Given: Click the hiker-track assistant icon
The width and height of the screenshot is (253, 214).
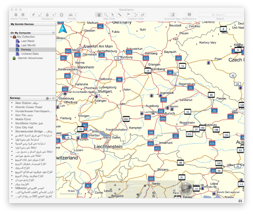Looking at the screenshot, I should [54, 15].
